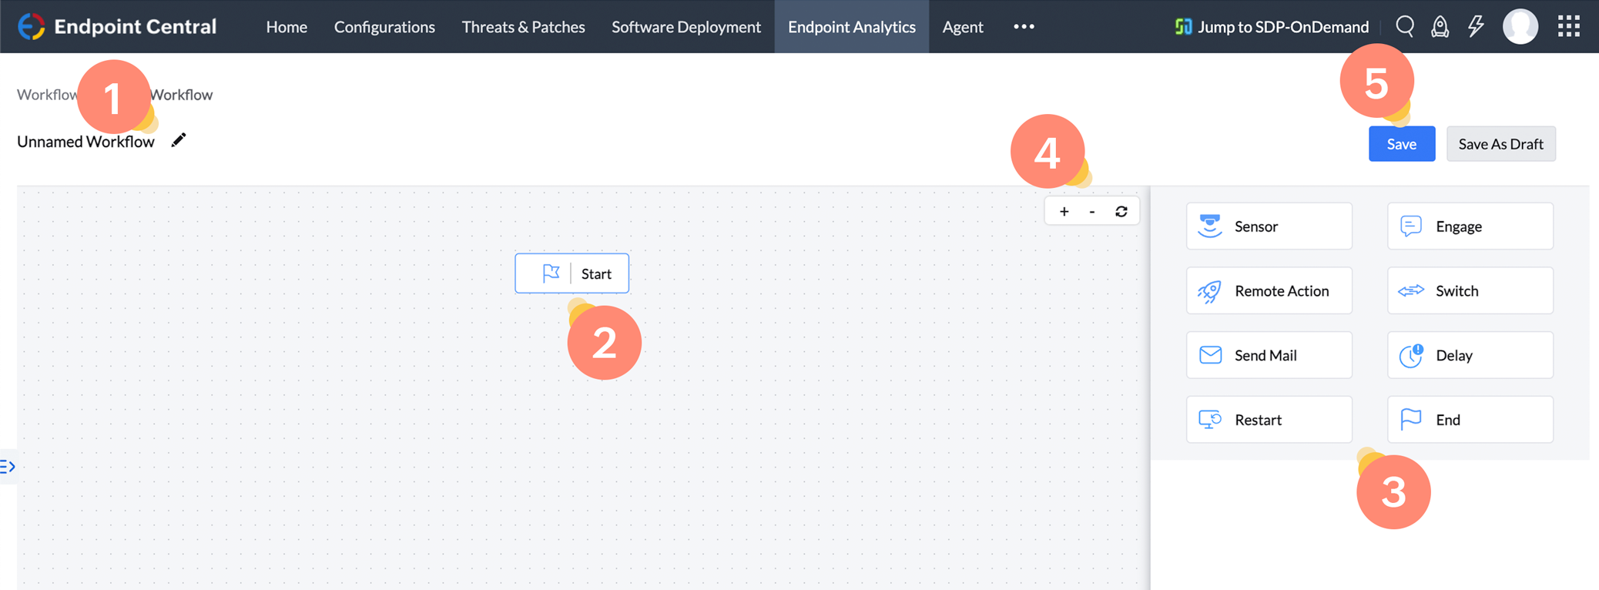The height and width of the screenshot is (590, 1599).
Task: Go to Threats & Patches tab
Action: (x=523, y=27)
